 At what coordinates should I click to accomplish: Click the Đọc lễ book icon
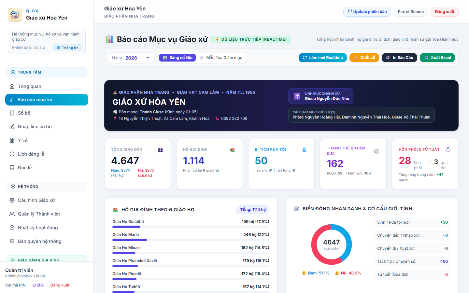coord(12,168)
